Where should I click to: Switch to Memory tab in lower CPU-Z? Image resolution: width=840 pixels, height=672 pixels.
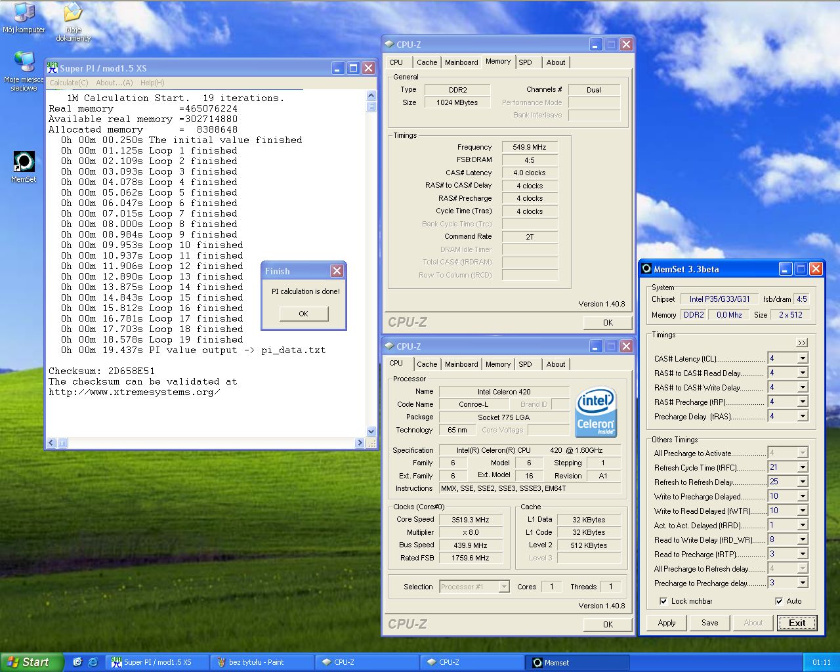(x=498, y=364)
